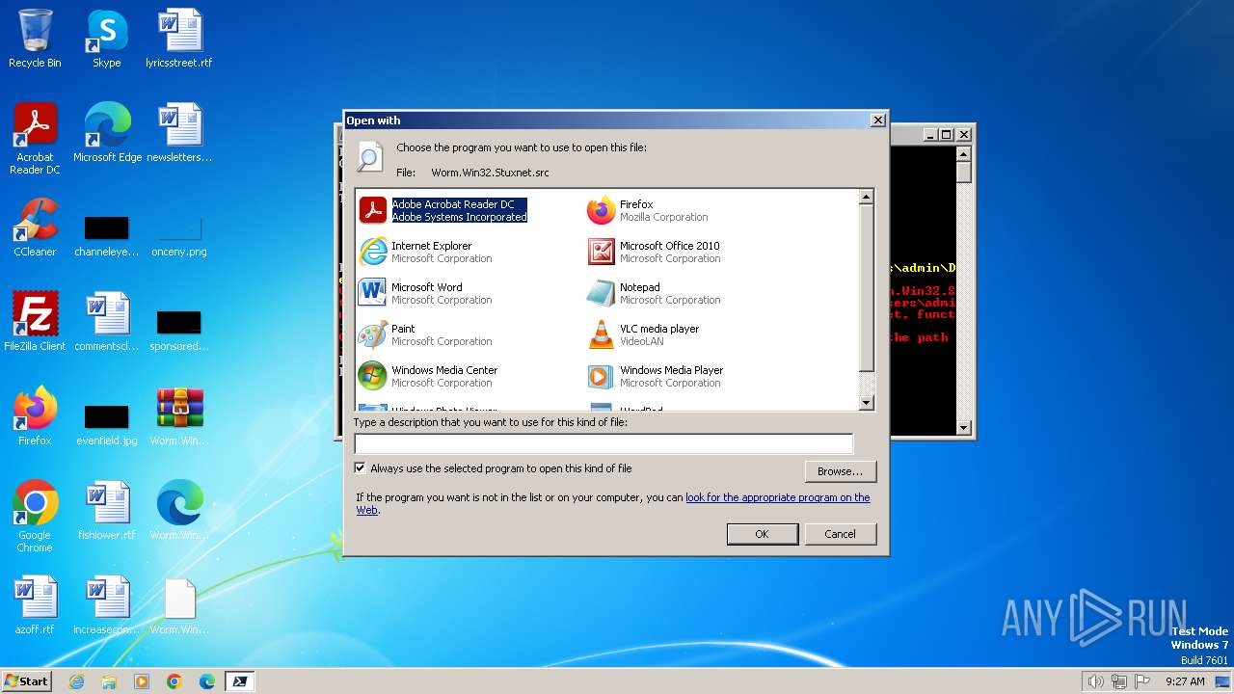Screen dimensions: 1234x694
Task: Open the Recycle Bin desktop icon
Action: pos(35,39)
